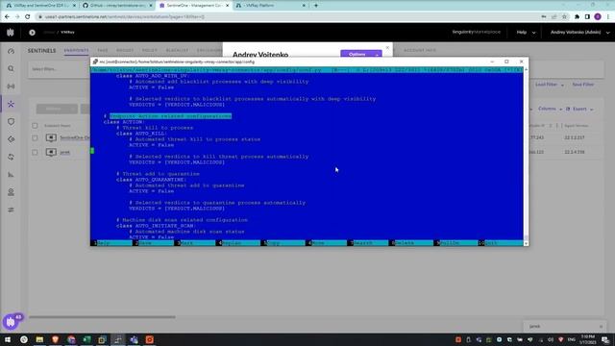Open the circular-arrows icon in sidebar

pyautogui.click(x=11, y=157)
